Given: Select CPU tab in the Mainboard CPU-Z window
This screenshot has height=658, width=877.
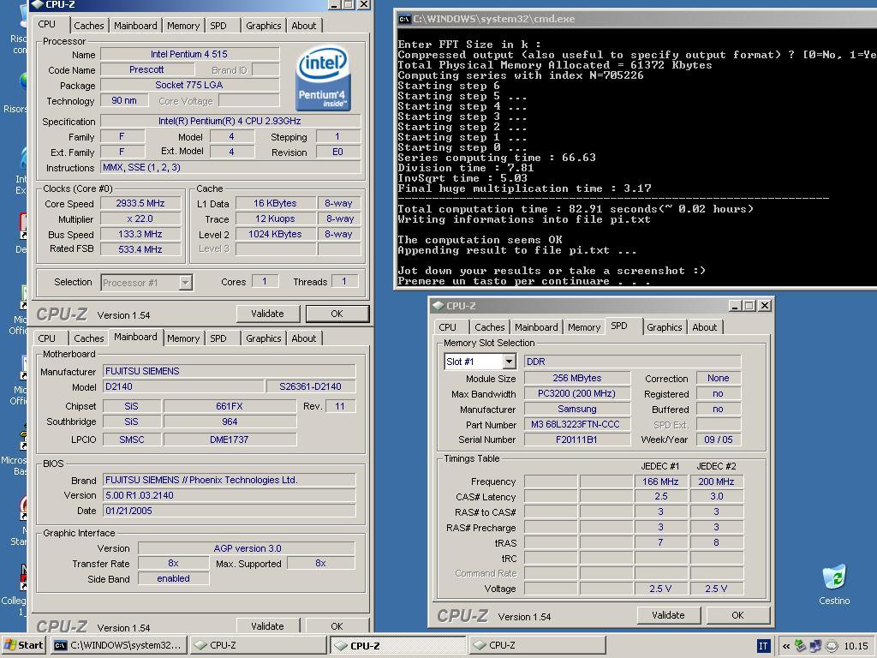Looking at the screenshot, I should coord(47,338).
